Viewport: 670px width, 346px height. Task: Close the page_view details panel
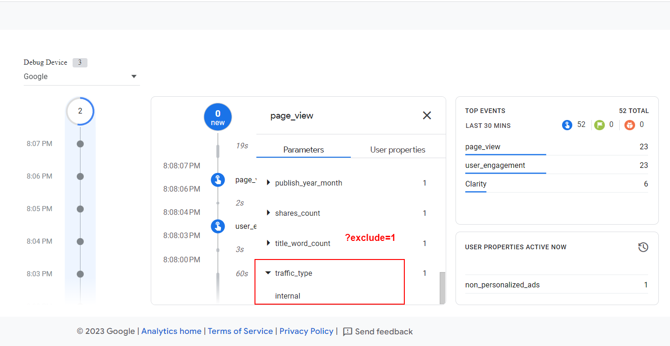coord(427,115)
